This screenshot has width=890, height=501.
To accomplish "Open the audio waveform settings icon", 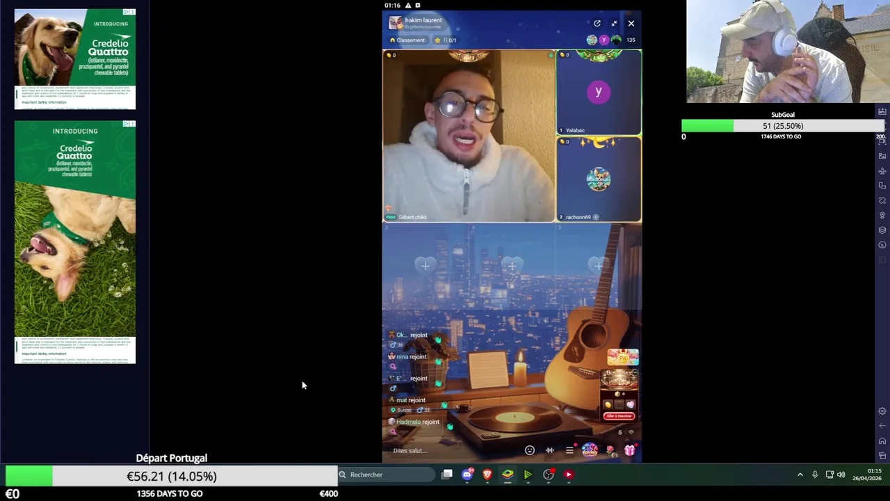I will click(x=549, y=450).
